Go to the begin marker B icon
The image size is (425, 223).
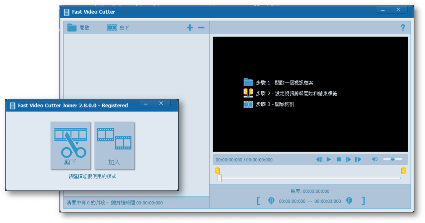pos(271,201)
